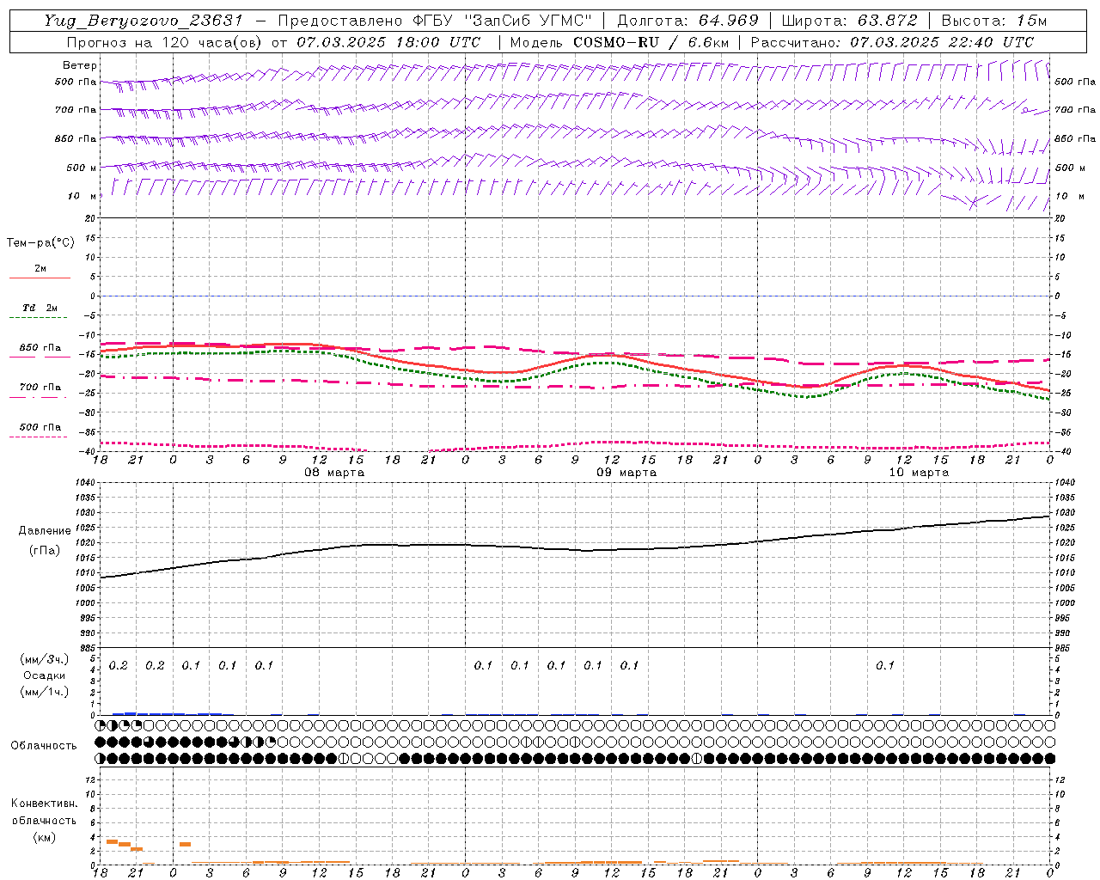This screenshot has height=880, width=1100.
Task: Click the 500 м wind level label on left
Action: point(82,168)
